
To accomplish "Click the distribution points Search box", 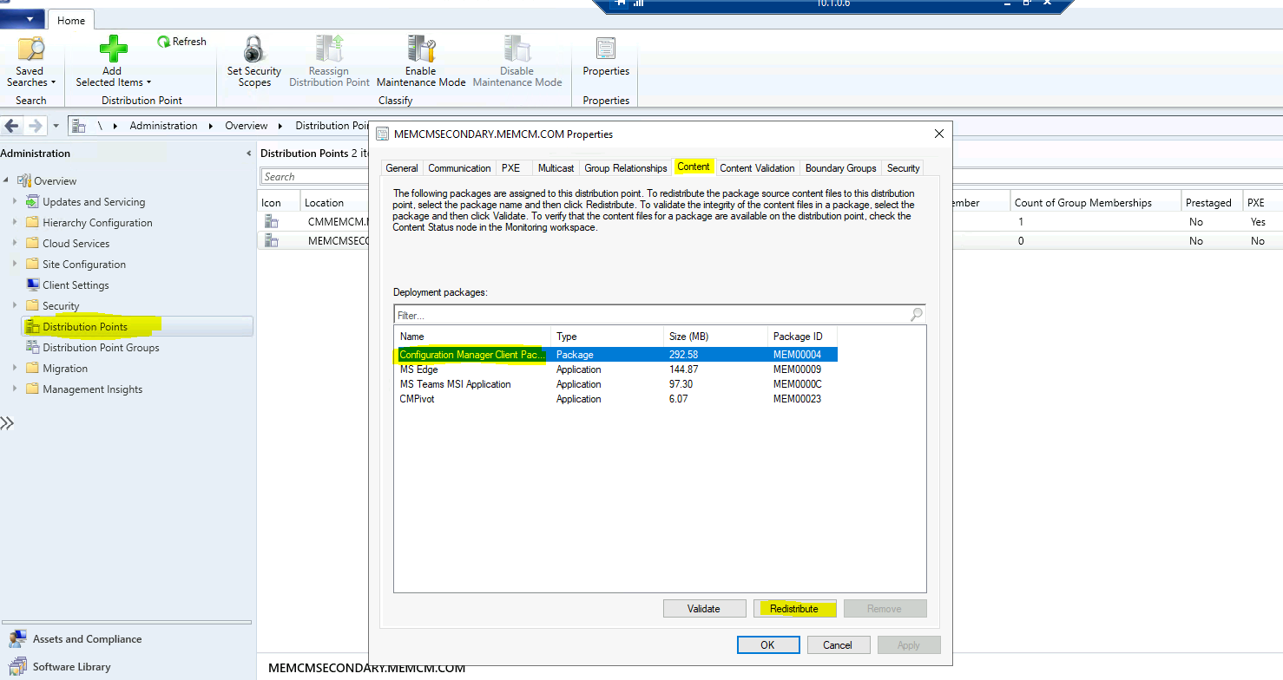I will click(314, 177).
